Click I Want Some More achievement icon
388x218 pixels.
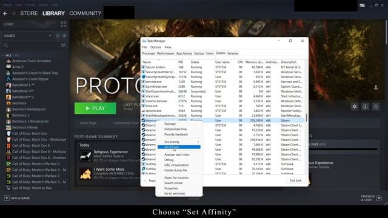click(85, 174)
